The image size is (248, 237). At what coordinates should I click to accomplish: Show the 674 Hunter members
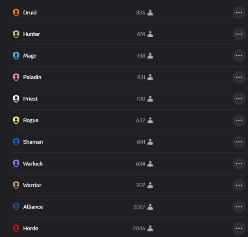pos(145,34)
